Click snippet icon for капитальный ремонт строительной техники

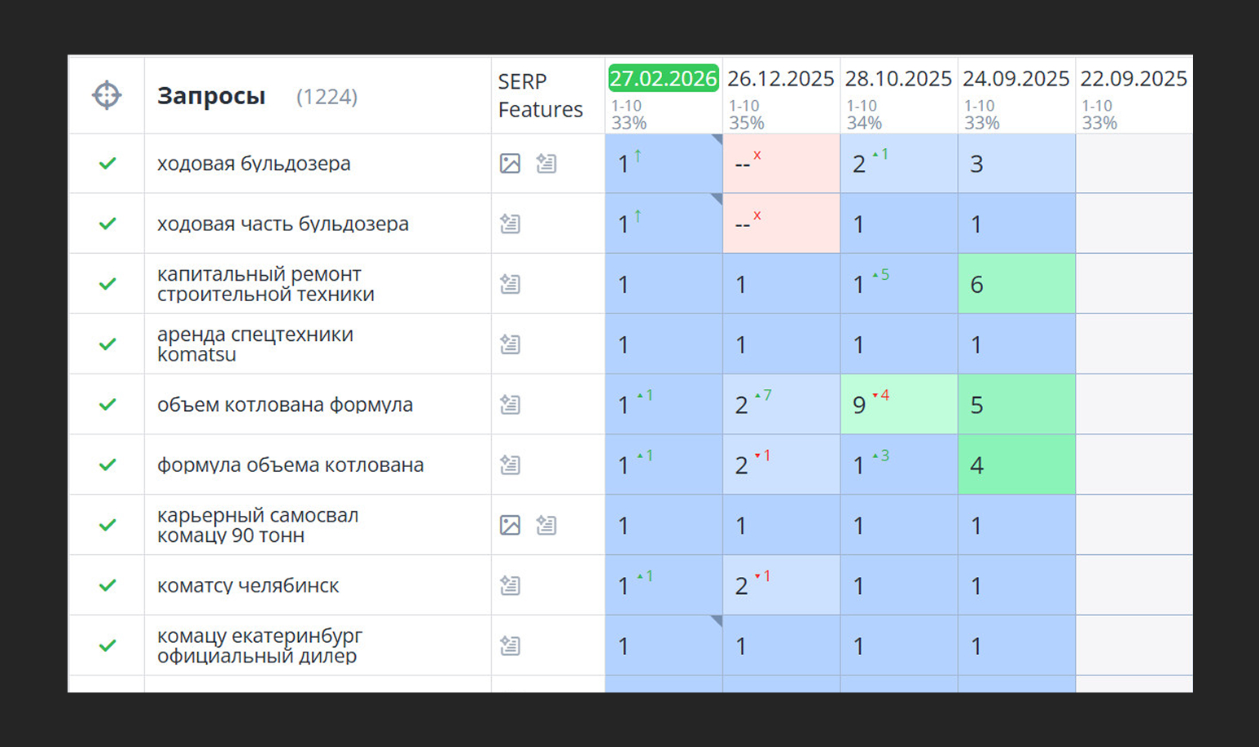coord(510,284)
